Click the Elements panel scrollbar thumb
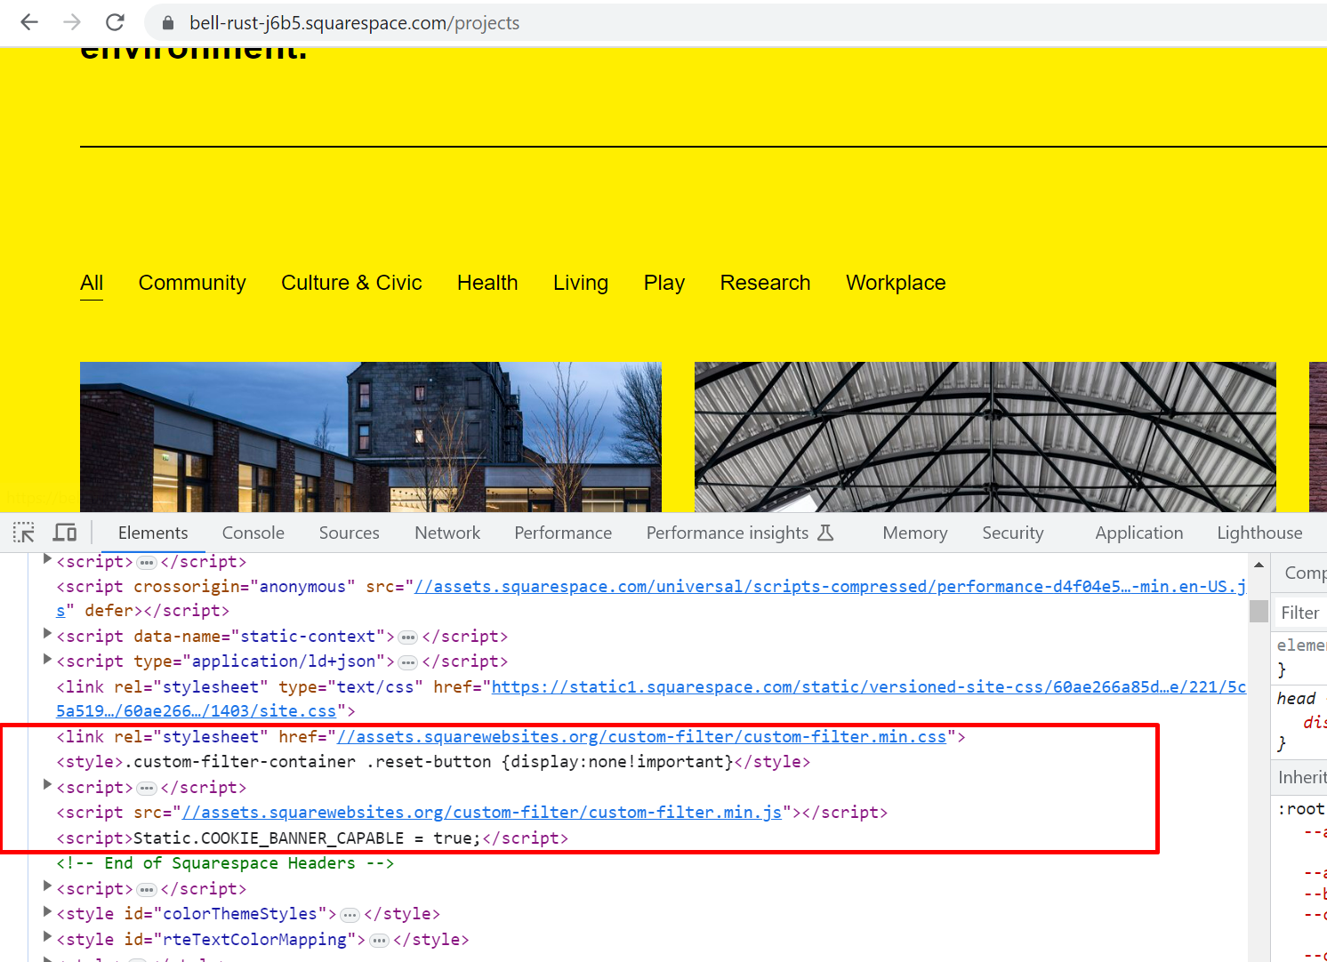 pyautogui.click(x=1259, y=612)
